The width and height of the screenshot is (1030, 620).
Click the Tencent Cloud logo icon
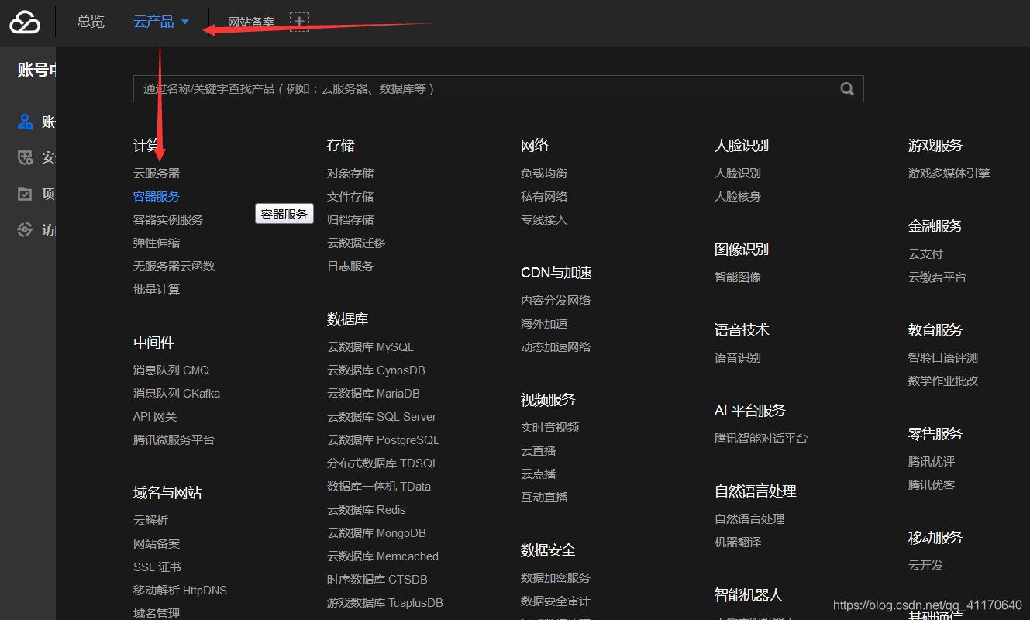[x=25, y=22]
